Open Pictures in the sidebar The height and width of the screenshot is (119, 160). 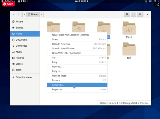coord(25,58)
